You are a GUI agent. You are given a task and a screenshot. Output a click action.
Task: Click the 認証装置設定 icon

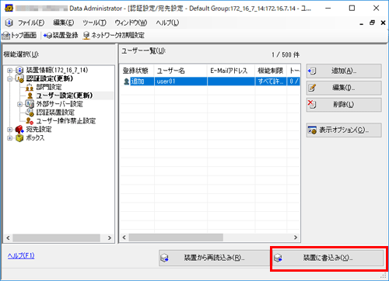click(x=30, y=113)
